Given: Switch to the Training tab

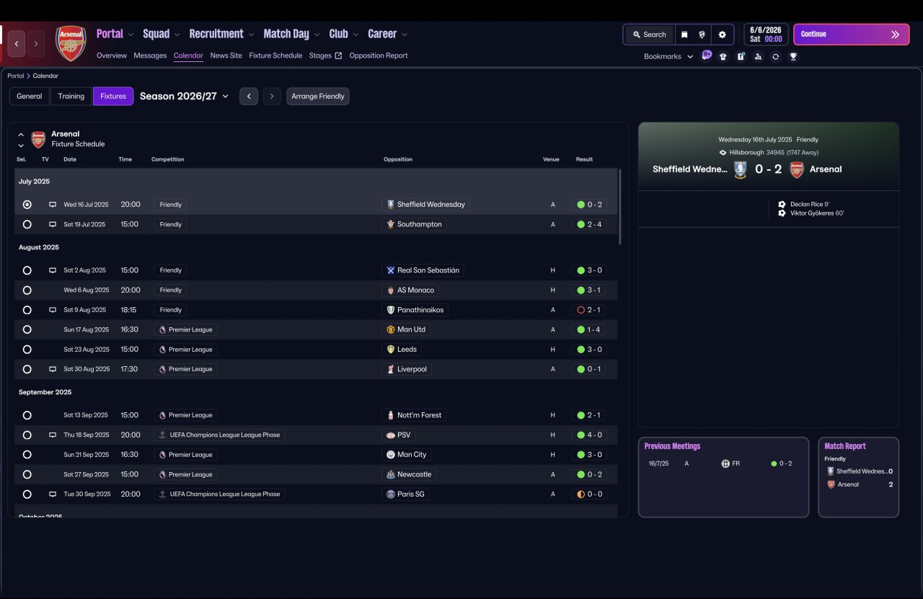Looking at the screenshot, I should point(71,96).
